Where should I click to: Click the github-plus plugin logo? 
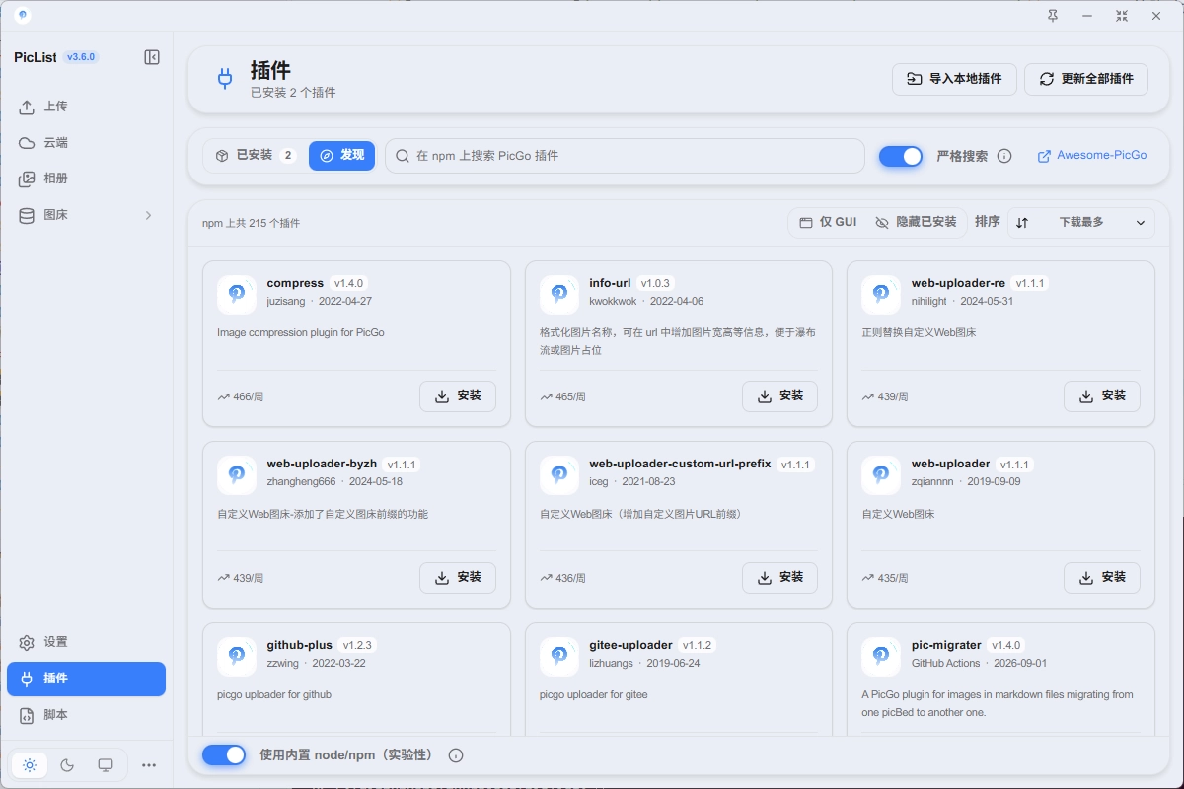point(237,656)
